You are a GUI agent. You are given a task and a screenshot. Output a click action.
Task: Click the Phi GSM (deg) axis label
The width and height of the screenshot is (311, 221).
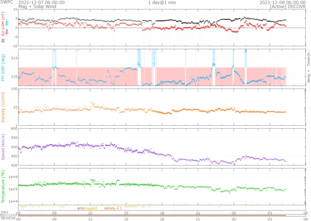point(3,68)
